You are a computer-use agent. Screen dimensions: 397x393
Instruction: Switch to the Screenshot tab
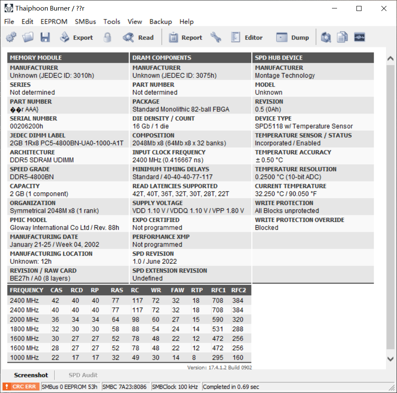(31, 375)
